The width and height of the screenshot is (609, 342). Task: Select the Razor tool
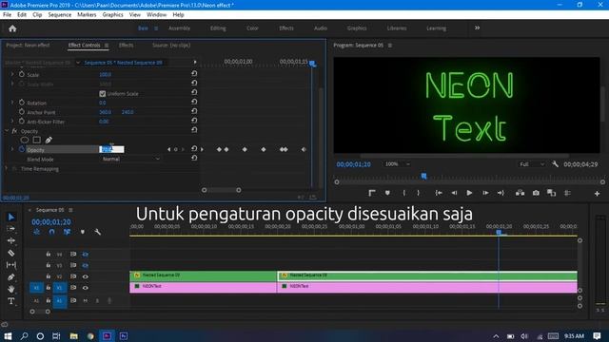pos(11,253)
